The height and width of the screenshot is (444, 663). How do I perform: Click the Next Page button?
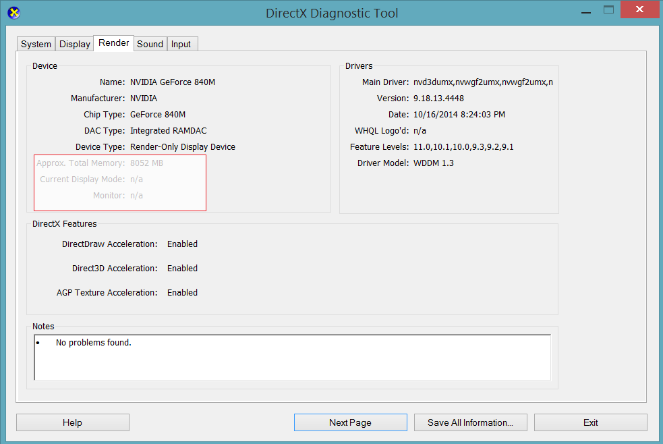point(351,422)
